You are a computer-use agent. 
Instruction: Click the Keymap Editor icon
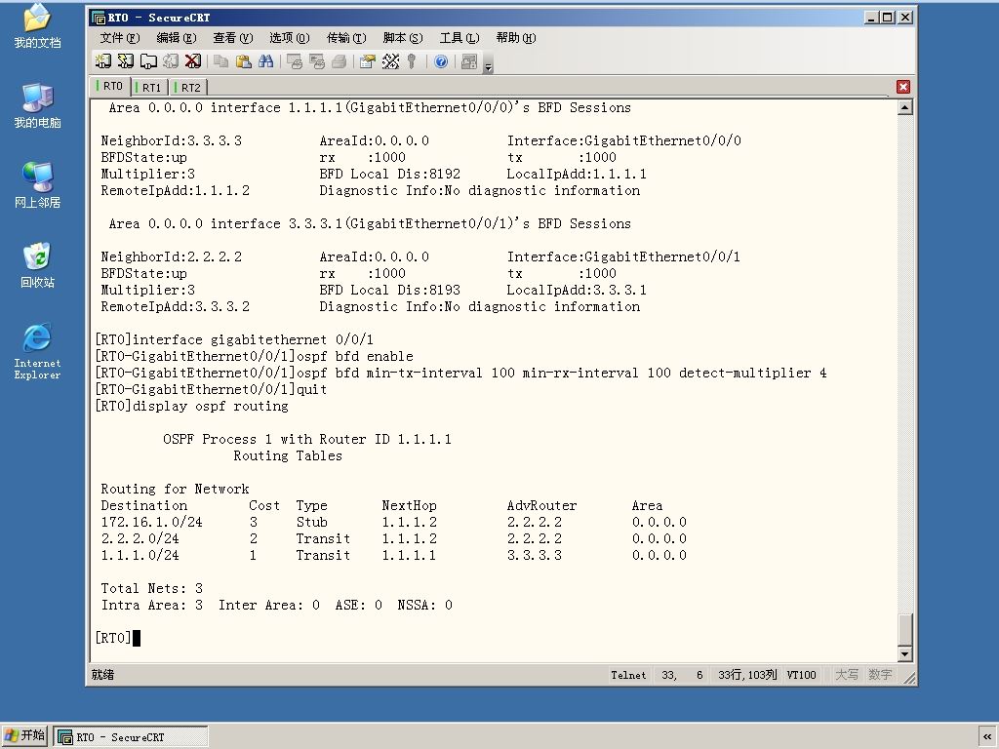pyautogui.click(x=390, y=61)
